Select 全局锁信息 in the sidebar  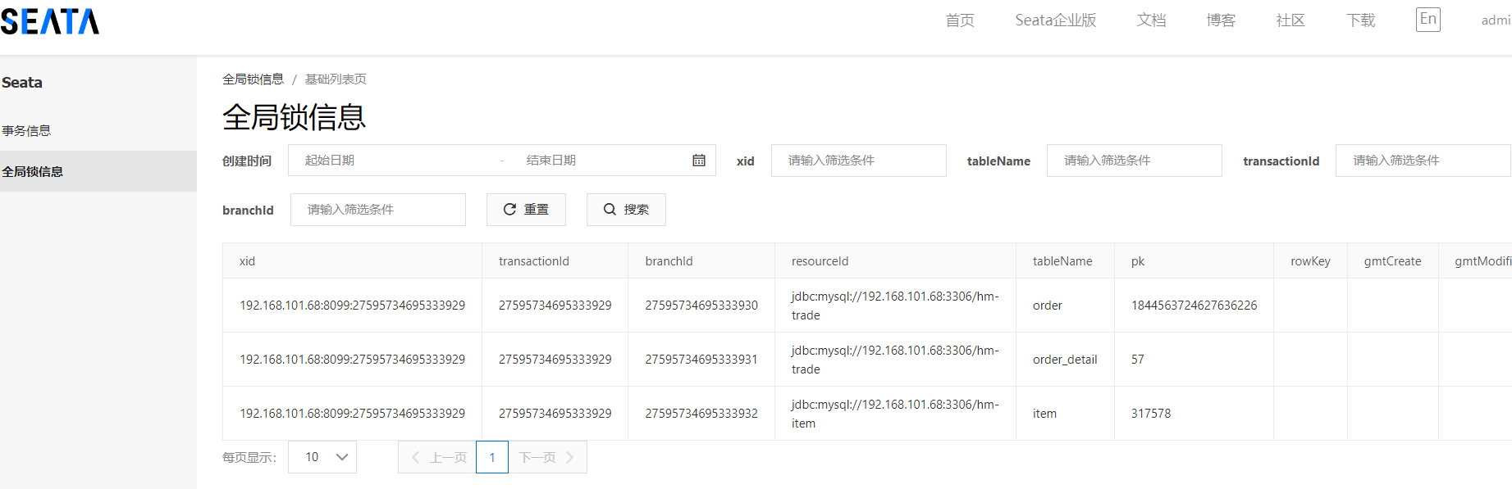click(98, 171)
